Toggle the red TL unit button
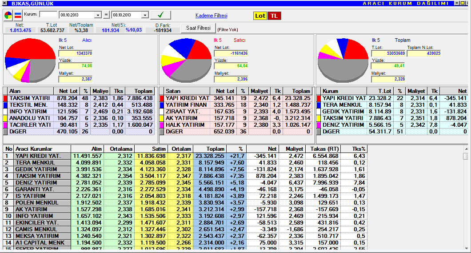 (274, 16)
